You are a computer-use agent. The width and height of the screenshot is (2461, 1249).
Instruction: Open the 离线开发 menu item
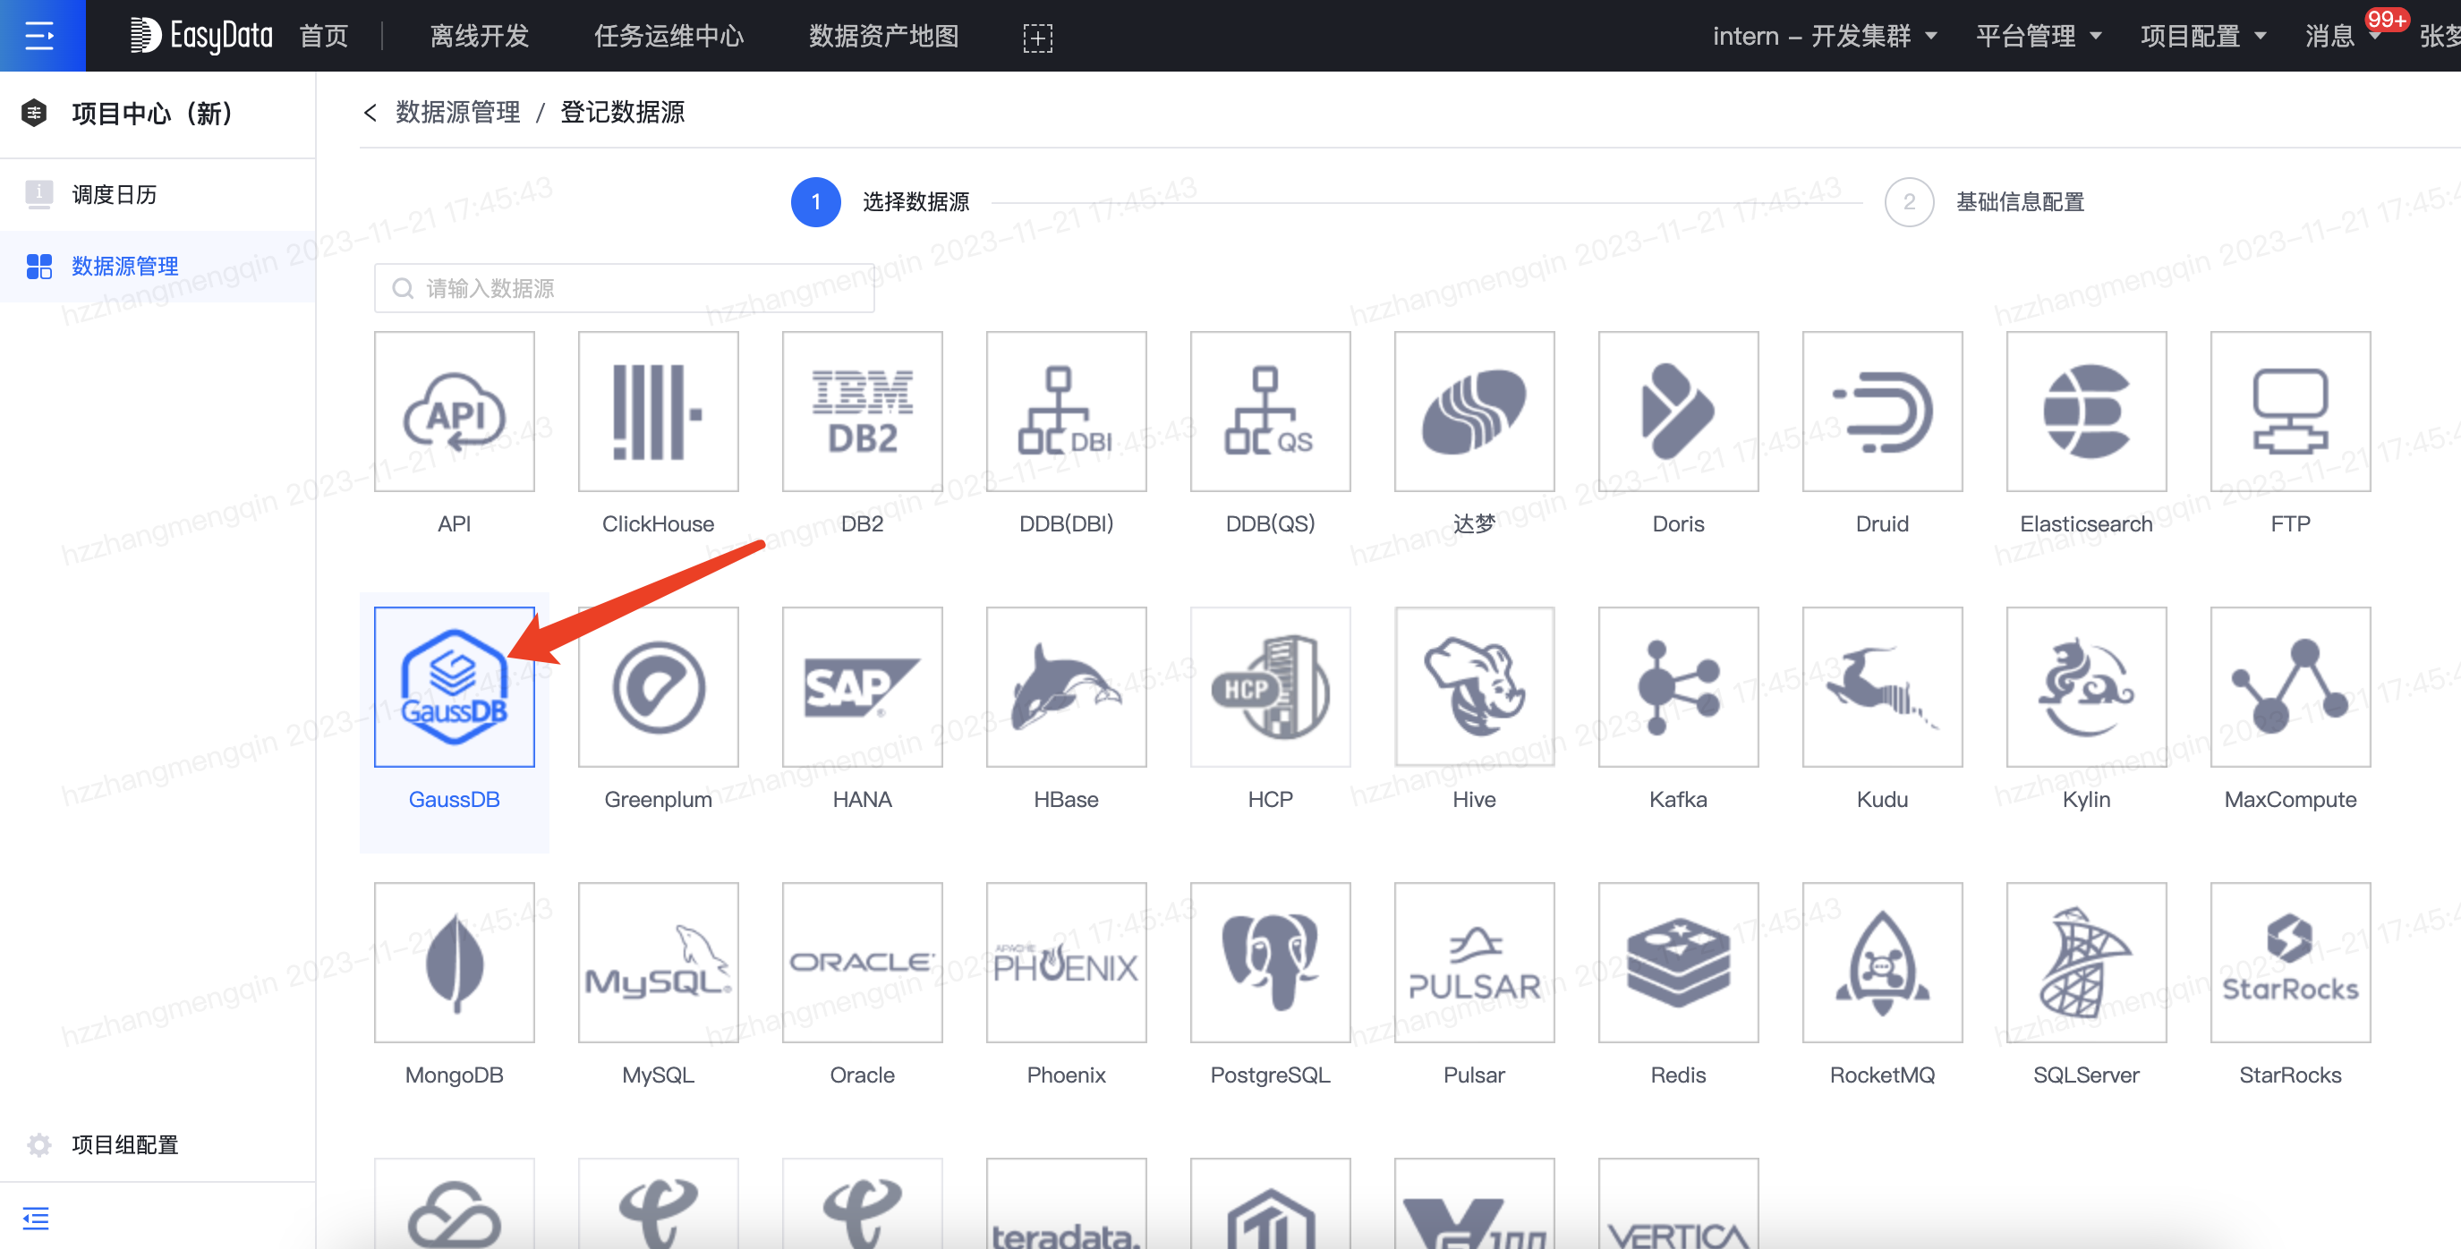coord(480,37)
